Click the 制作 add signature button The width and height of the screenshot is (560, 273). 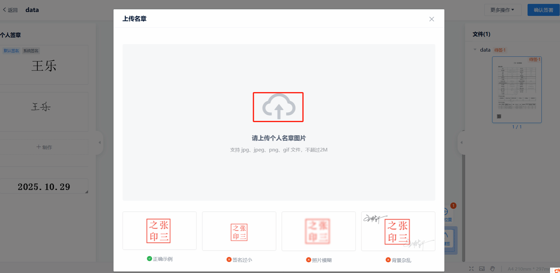coord(44,147)
